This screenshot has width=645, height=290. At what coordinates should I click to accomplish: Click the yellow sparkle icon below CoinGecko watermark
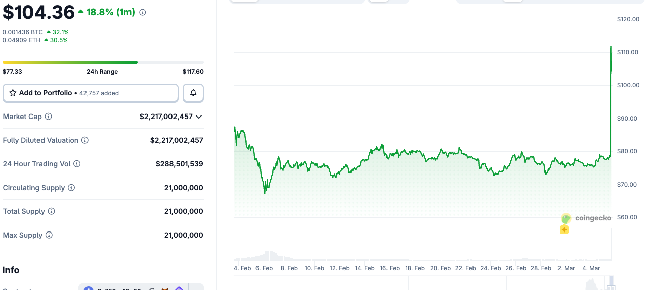click(564, 230)
